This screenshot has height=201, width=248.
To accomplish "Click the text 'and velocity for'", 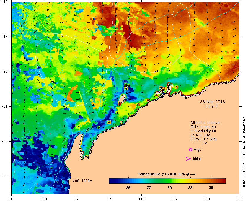I will point(203,131).
